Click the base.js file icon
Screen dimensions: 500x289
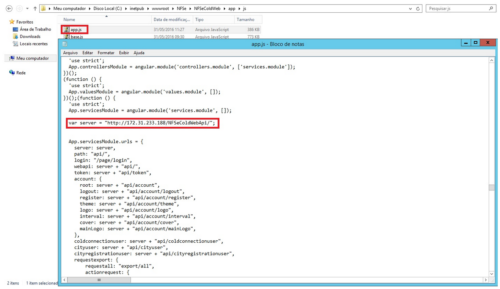tap(66, 37)
